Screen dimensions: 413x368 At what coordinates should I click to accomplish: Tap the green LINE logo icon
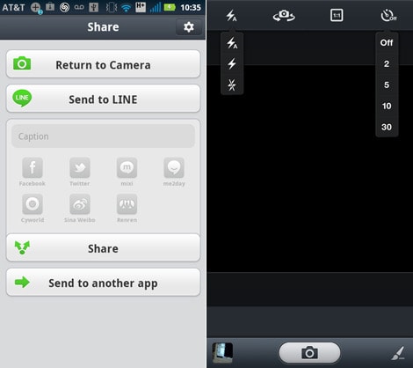click(x=22, y=98)
